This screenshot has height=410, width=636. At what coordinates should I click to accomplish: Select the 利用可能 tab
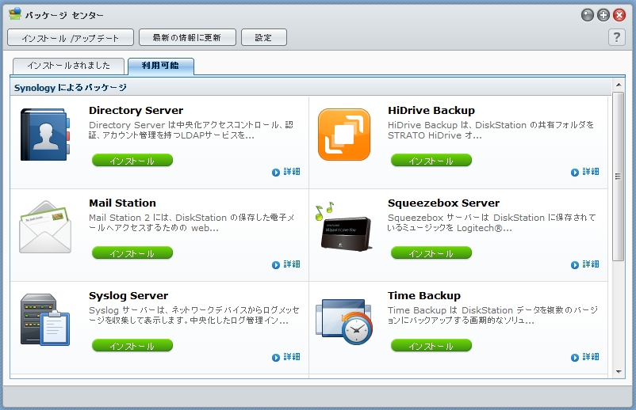(161, 66)
